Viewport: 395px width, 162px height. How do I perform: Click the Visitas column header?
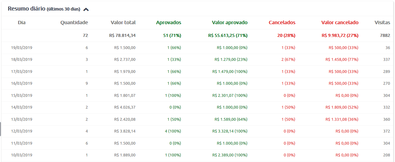pos(382,22)
